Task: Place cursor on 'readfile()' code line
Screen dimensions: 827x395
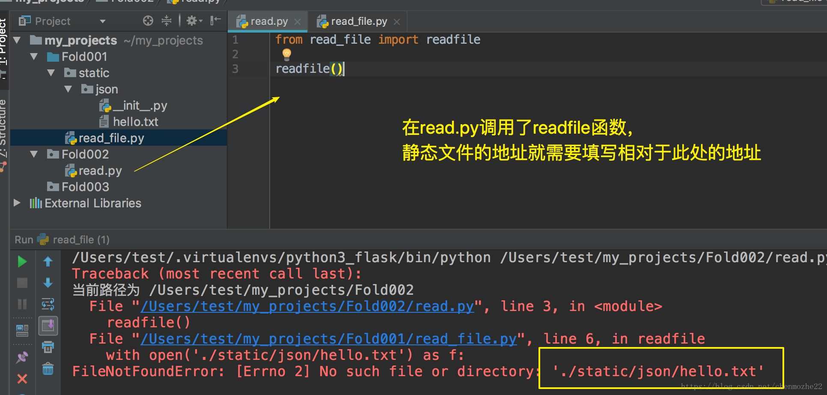Action: [309, 69]
